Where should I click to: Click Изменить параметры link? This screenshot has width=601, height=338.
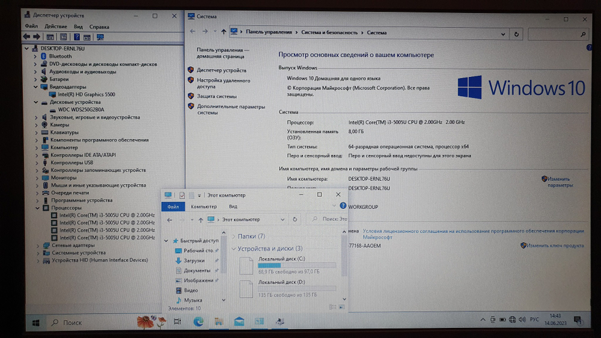(559, 182)
